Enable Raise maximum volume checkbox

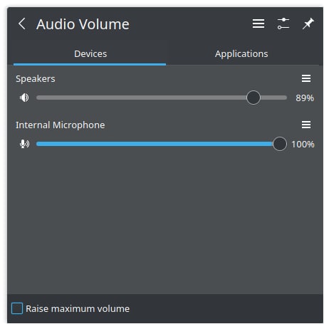point(17,308)
